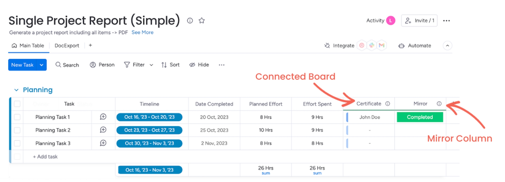Check the Planning Task 2 checkbox
Viewport: 505px width, 182px height.
pyautogui.click(x=17, y=130)
